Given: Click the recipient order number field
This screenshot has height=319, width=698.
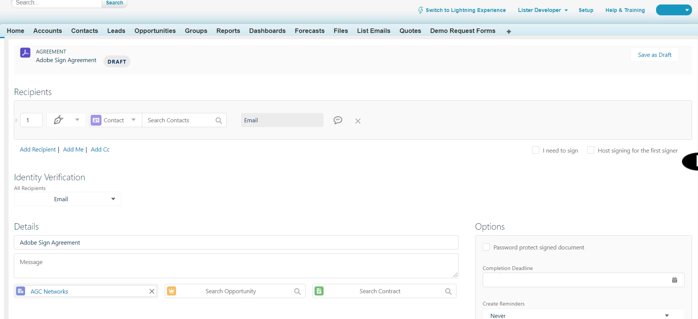Looking at the screenshot, I should point(31,120).
